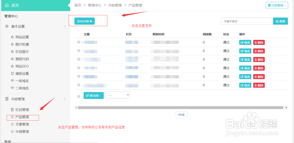Click the gear icon beside 图片轮播
294x143 pixels.
click(x=12, y=44)
